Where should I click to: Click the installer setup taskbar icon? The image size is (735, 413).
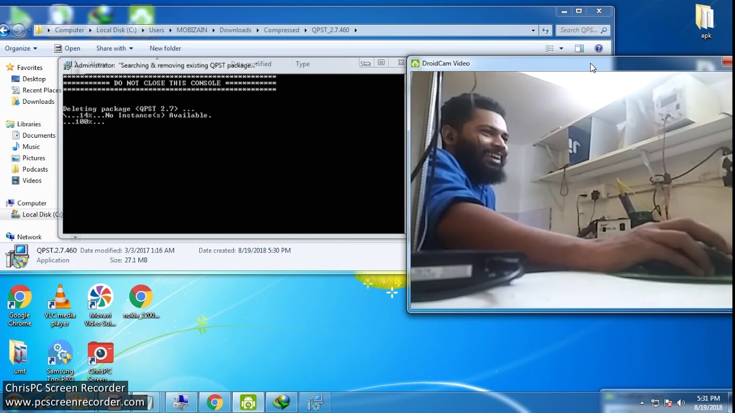coord(315,403)
